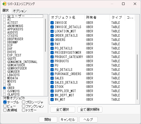
Task: Click the リバースエンジニアリング title bar icon
Action: pyautogui.click(x=4, y=4)
